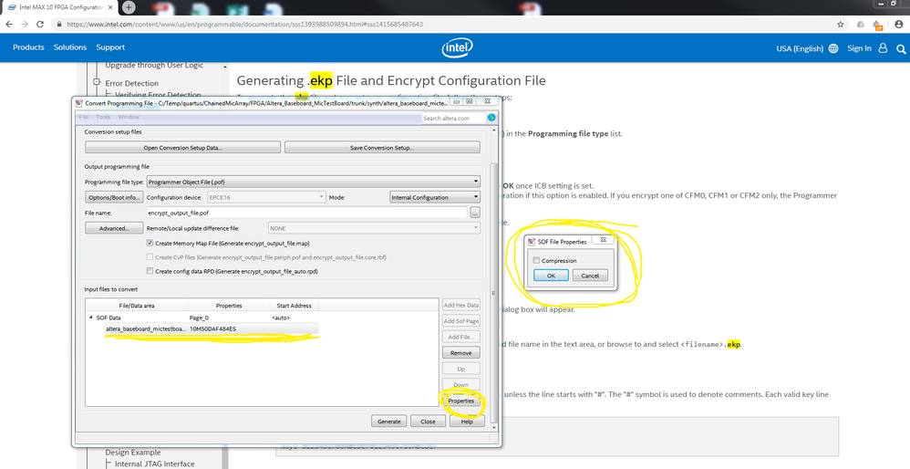Select the altera_baseboard_mictestboa file row
The width and height of the screenshot is (910, 469).
pos(212,328)
